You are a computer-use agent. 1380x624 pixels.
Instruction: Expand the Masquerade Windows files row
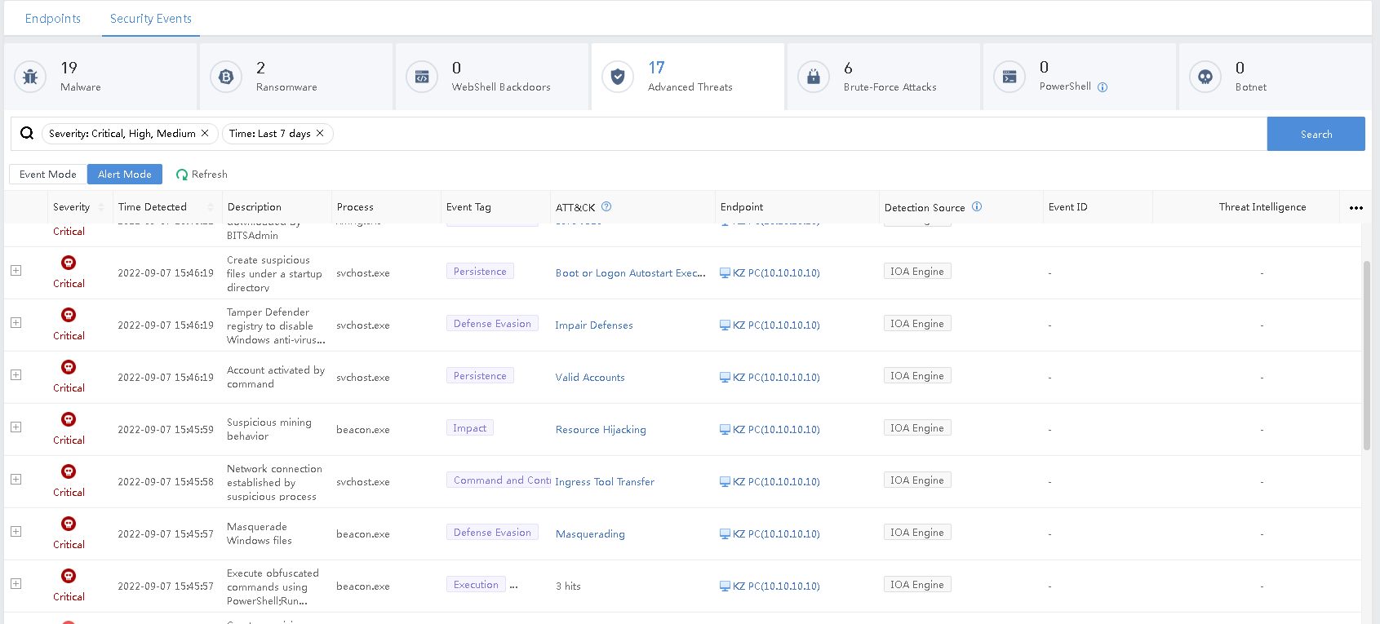(16, 532)
